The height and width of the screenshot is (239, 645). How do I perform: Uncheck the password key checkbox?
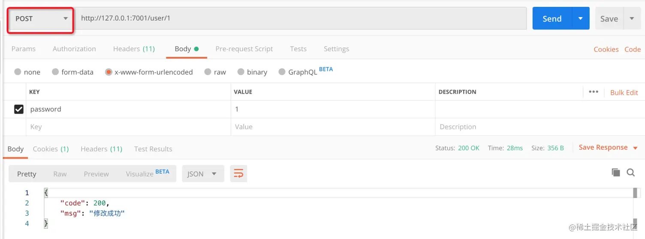(19, 109)
